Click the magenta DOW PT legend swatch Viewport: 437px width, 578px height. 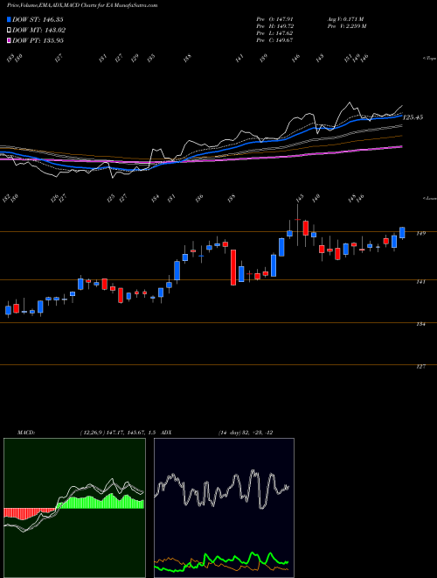pyautogui.click(x=9, y=40)
